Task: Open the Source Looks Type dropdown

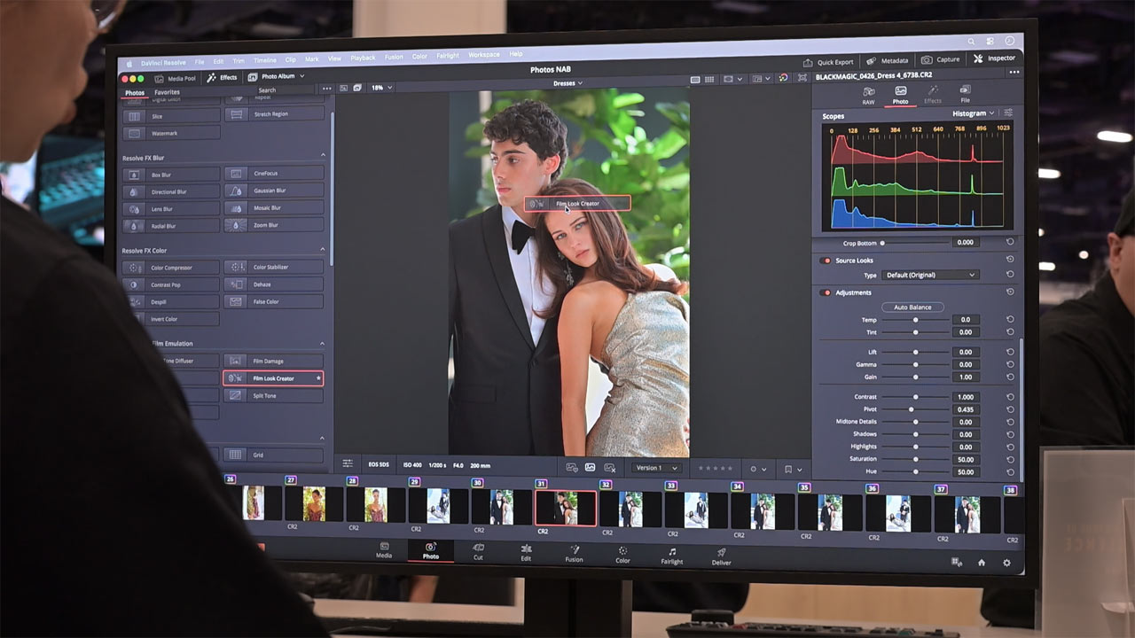Action: [x=929, y=276]
